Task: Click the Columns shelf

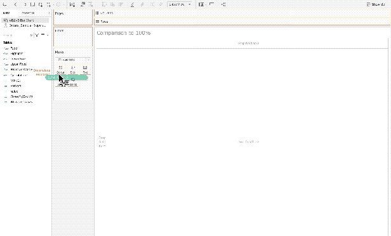Action: point(242,13)
